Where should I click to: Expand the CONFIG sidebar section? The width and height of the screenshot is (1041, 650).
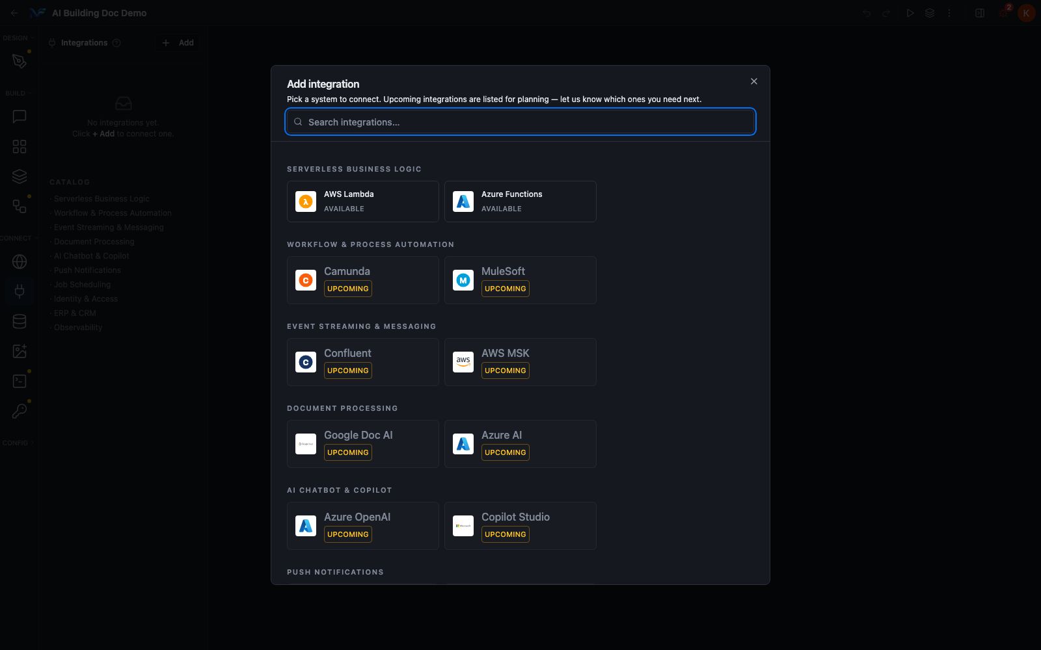pos(18,443)
